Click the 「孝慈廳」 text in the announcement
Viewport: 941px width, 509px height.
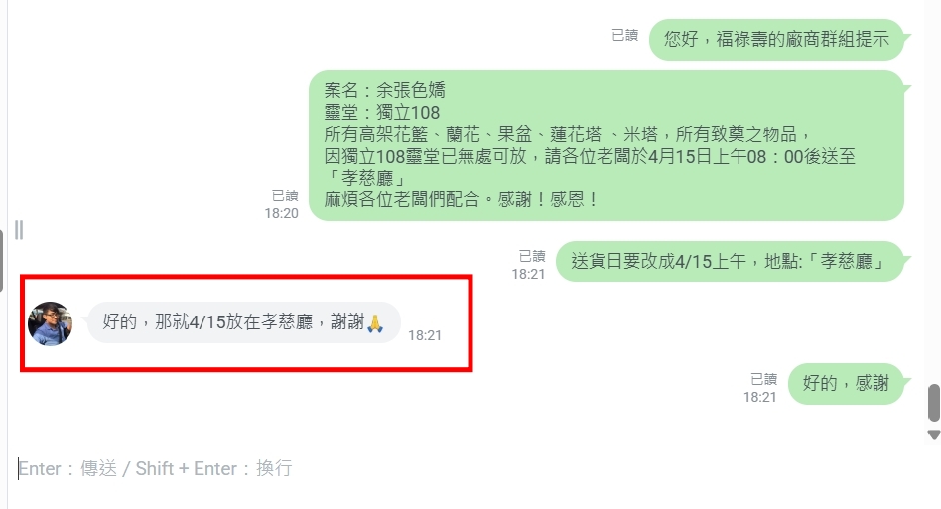[367, 178]
